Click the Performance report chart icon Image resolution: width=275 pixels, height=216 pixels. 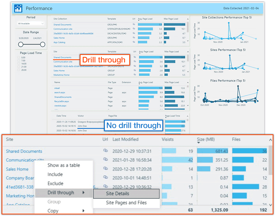18,8
